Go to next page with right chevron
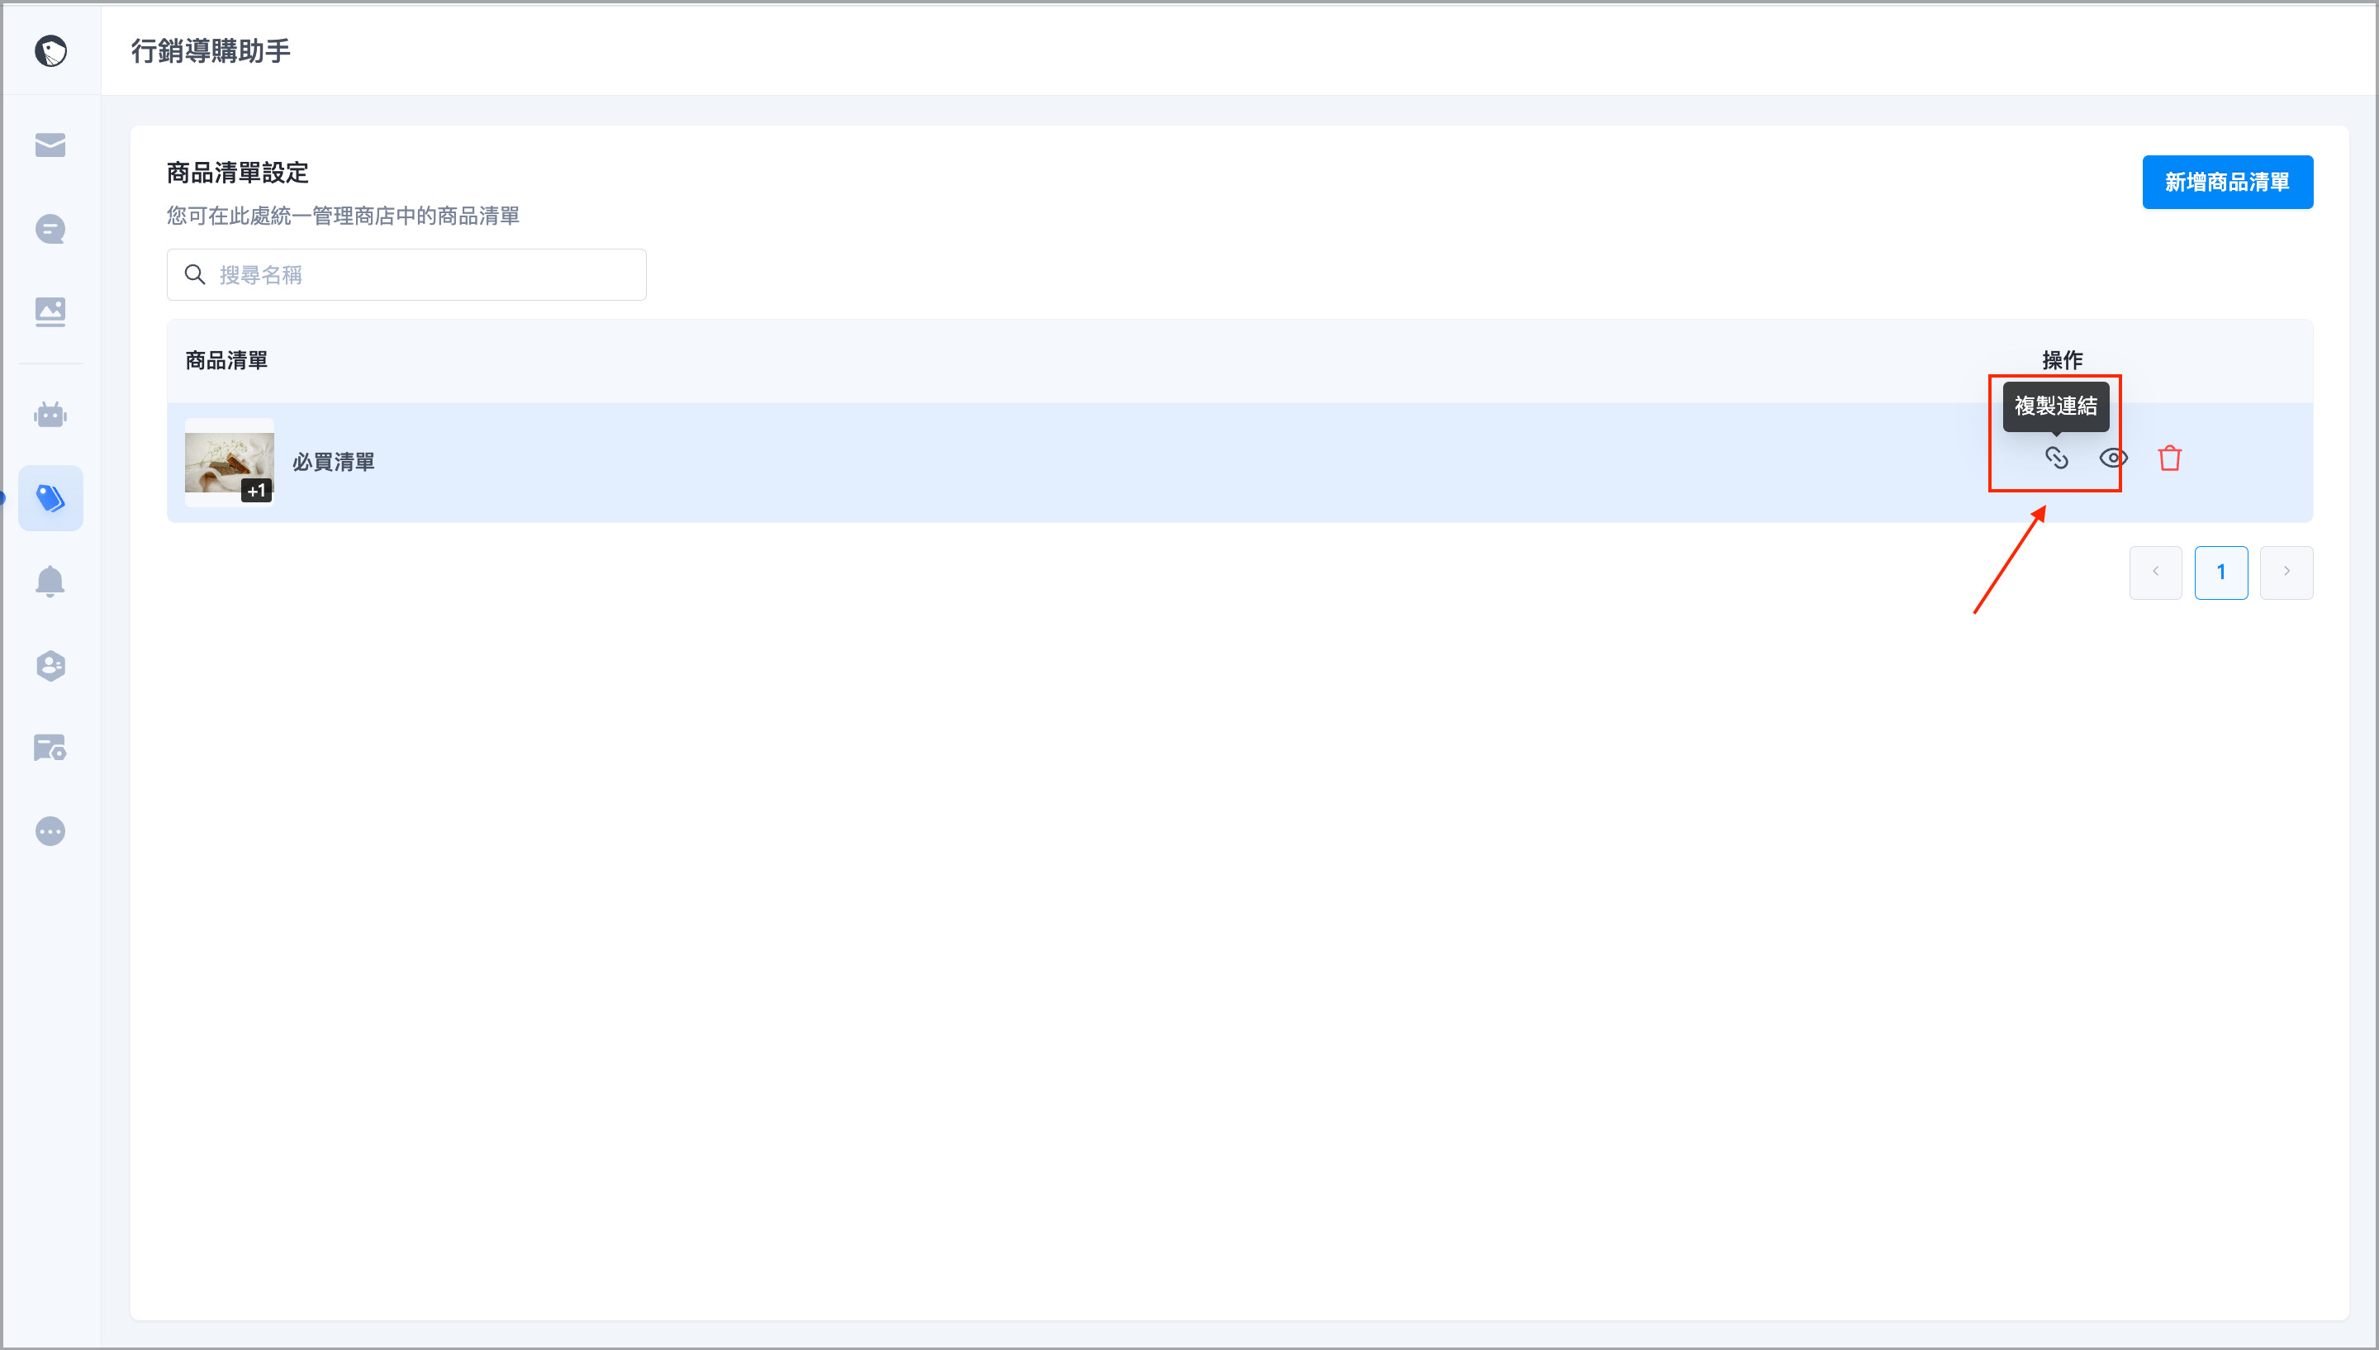The height and width of the screenshot is (1350, 2379). click(2286, 572)
